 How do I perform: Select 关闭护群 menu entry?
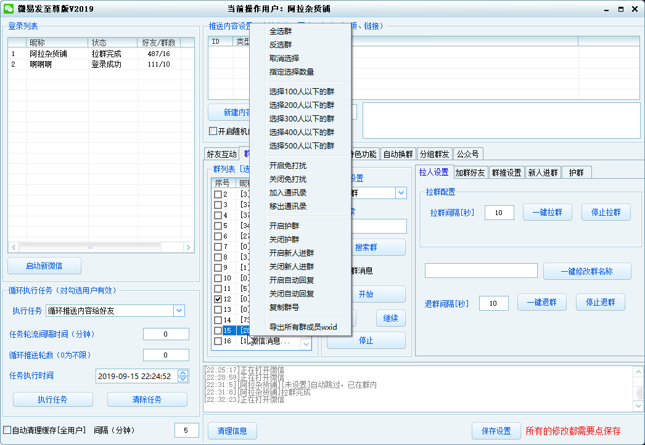click(x=284, y=239)
